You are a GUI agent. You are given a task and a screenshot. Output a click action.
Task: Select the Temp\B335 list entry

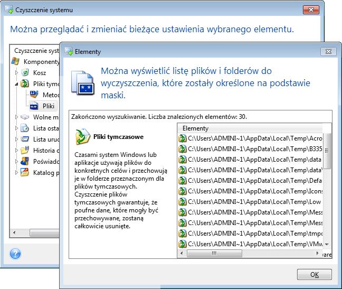pos(250,149)
